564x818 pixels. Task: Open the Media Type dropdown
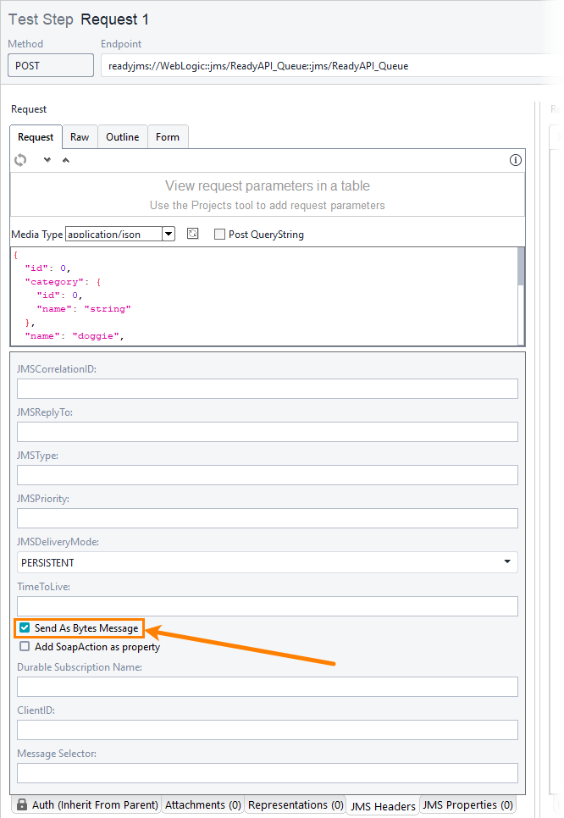pyautogui.click(x=168, y=235)
